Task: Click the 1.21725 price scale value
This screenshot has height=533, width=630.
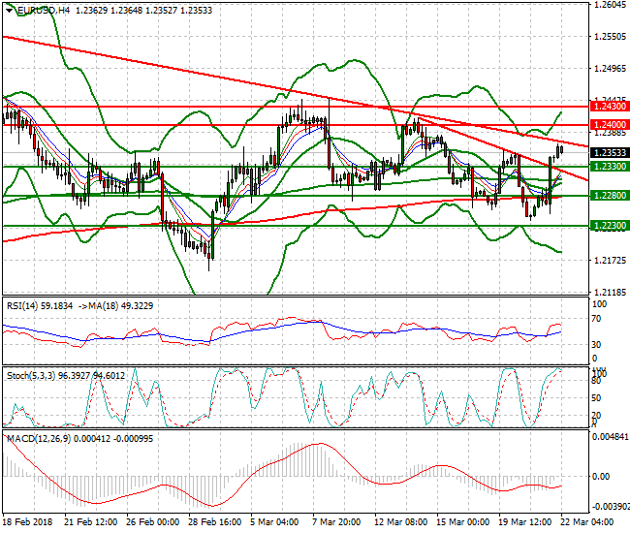Action: point(611,261)
